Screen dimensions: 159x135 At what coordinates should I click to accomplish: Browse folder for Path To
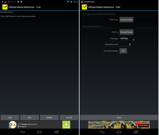pos(126,32)
